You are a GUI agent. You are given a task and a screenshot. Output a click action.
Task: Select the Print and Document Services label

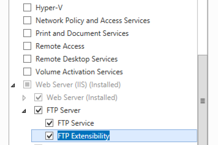[x=82, y=33]
